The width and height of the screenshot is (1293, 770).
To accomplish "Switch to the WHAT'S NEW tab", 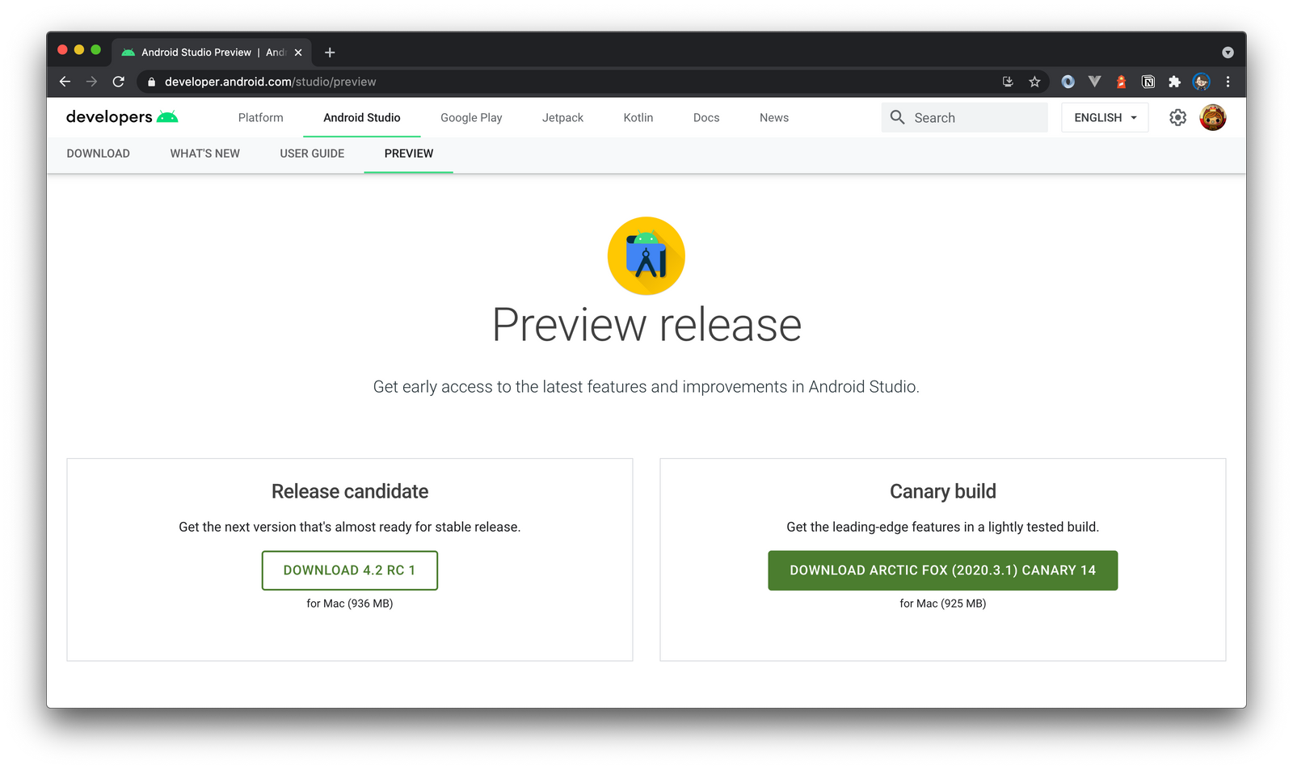I will tap(204, 154).
